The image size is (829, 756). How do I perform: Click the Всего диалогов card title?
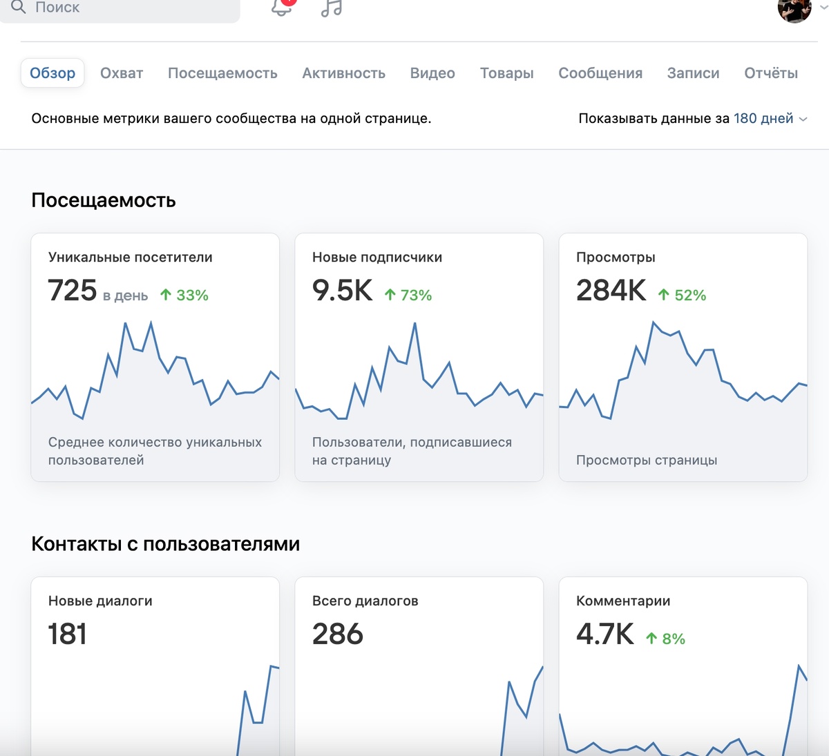(365, 601)
